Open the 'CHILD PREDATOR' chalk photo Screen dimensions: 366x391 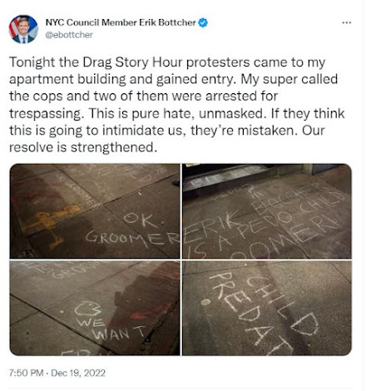pyautogui.click(x=267, y=308)
